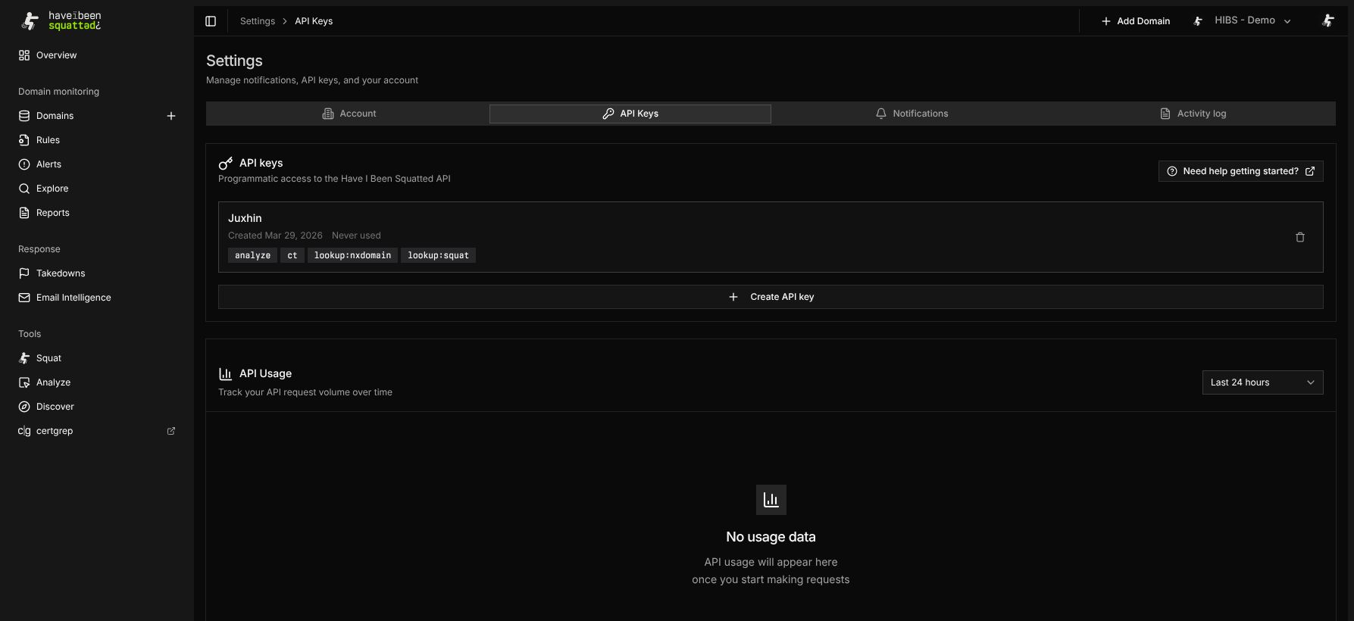Viewport: 1354px width, 621px height.
Task: Switch to the Notifications tab
Action: coord(912,114)
